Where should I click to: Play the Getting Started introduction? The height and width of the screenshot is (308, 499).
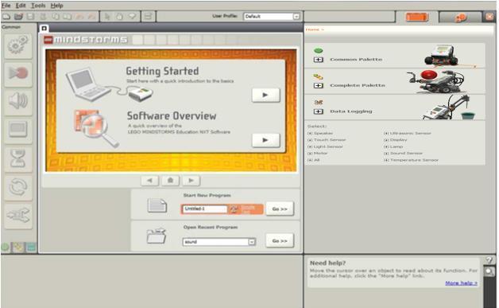(x=265, y=95)
